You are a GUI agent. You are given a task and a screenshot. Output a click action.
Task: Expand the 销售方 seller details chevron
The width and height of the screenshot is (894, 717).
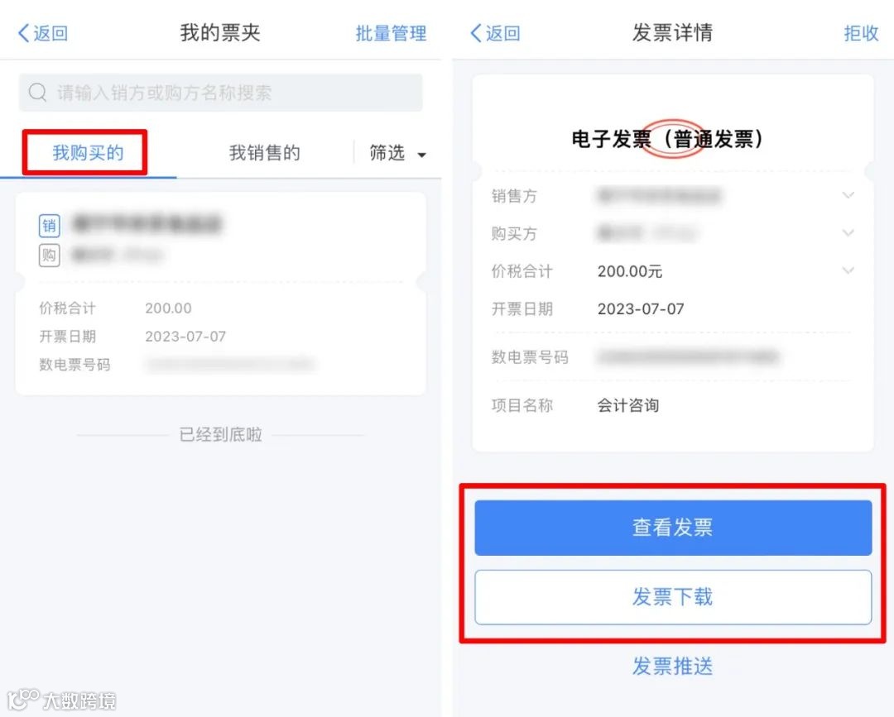(x=848, y=195)
